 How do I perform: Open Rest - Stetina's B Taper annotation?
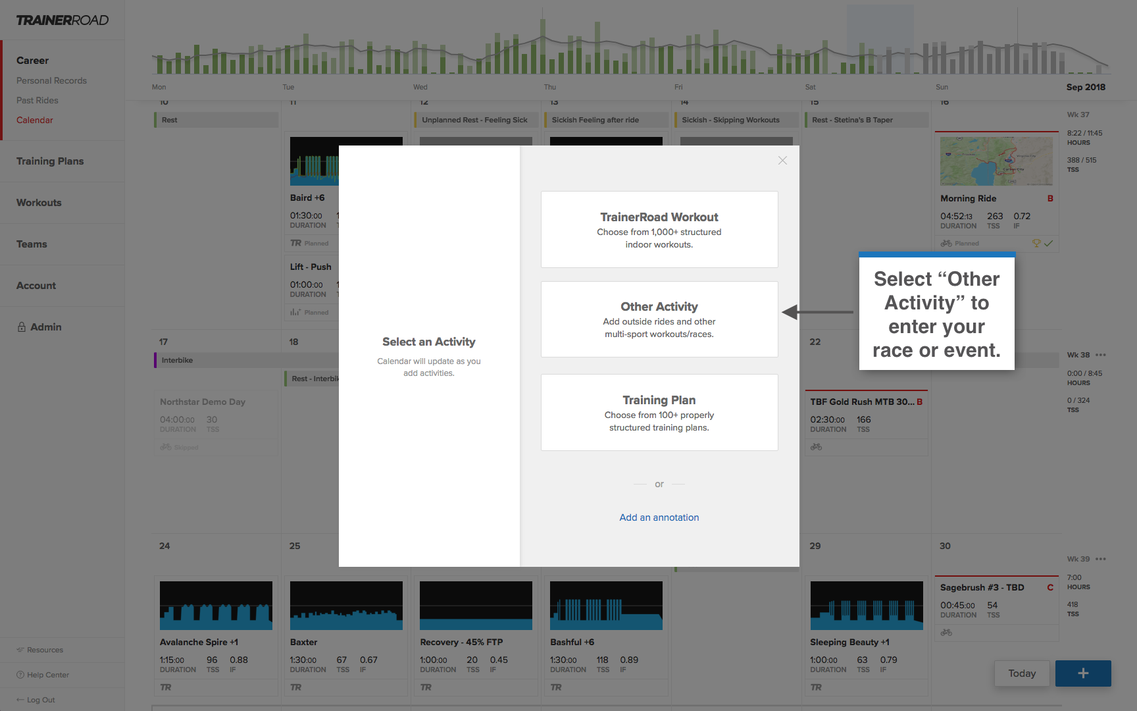867,120
